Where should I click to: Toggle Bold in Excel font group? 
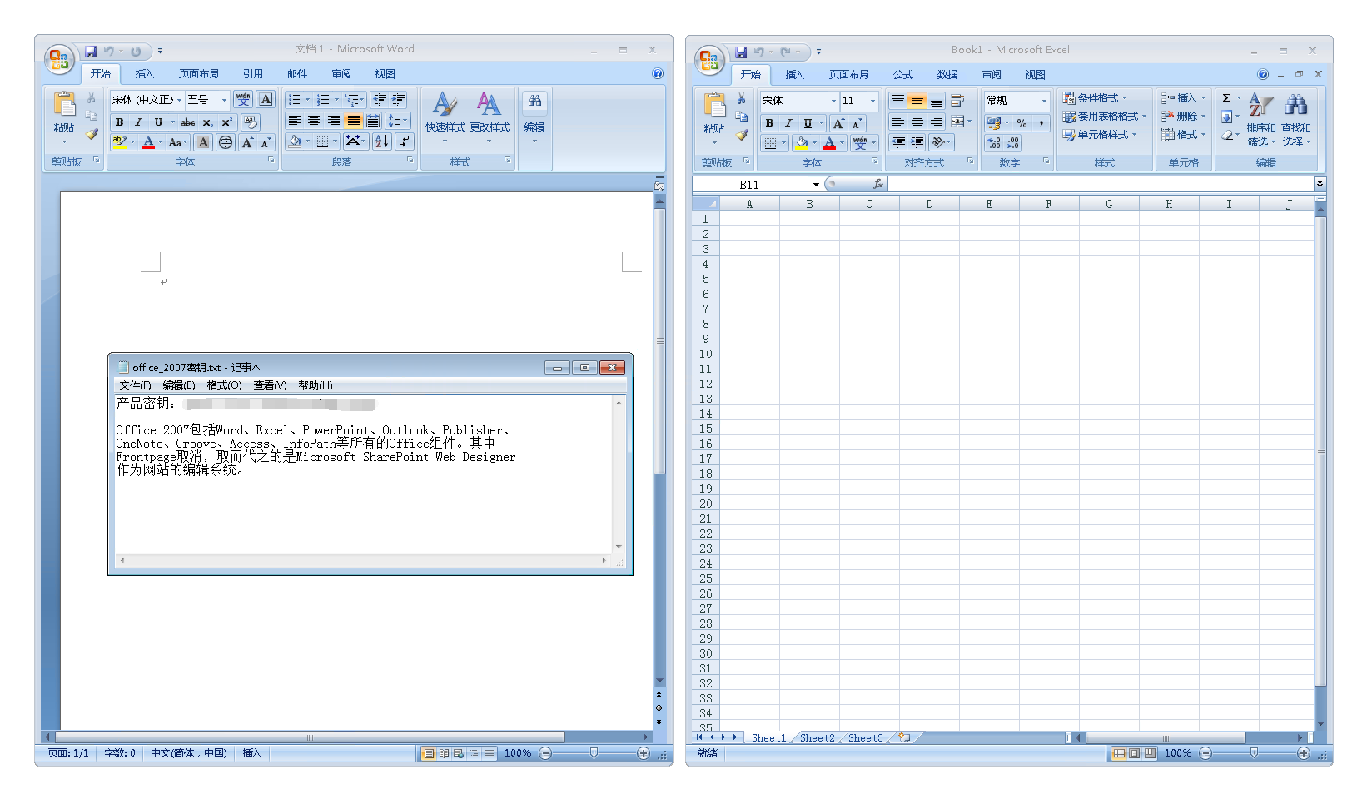(769, 122)
